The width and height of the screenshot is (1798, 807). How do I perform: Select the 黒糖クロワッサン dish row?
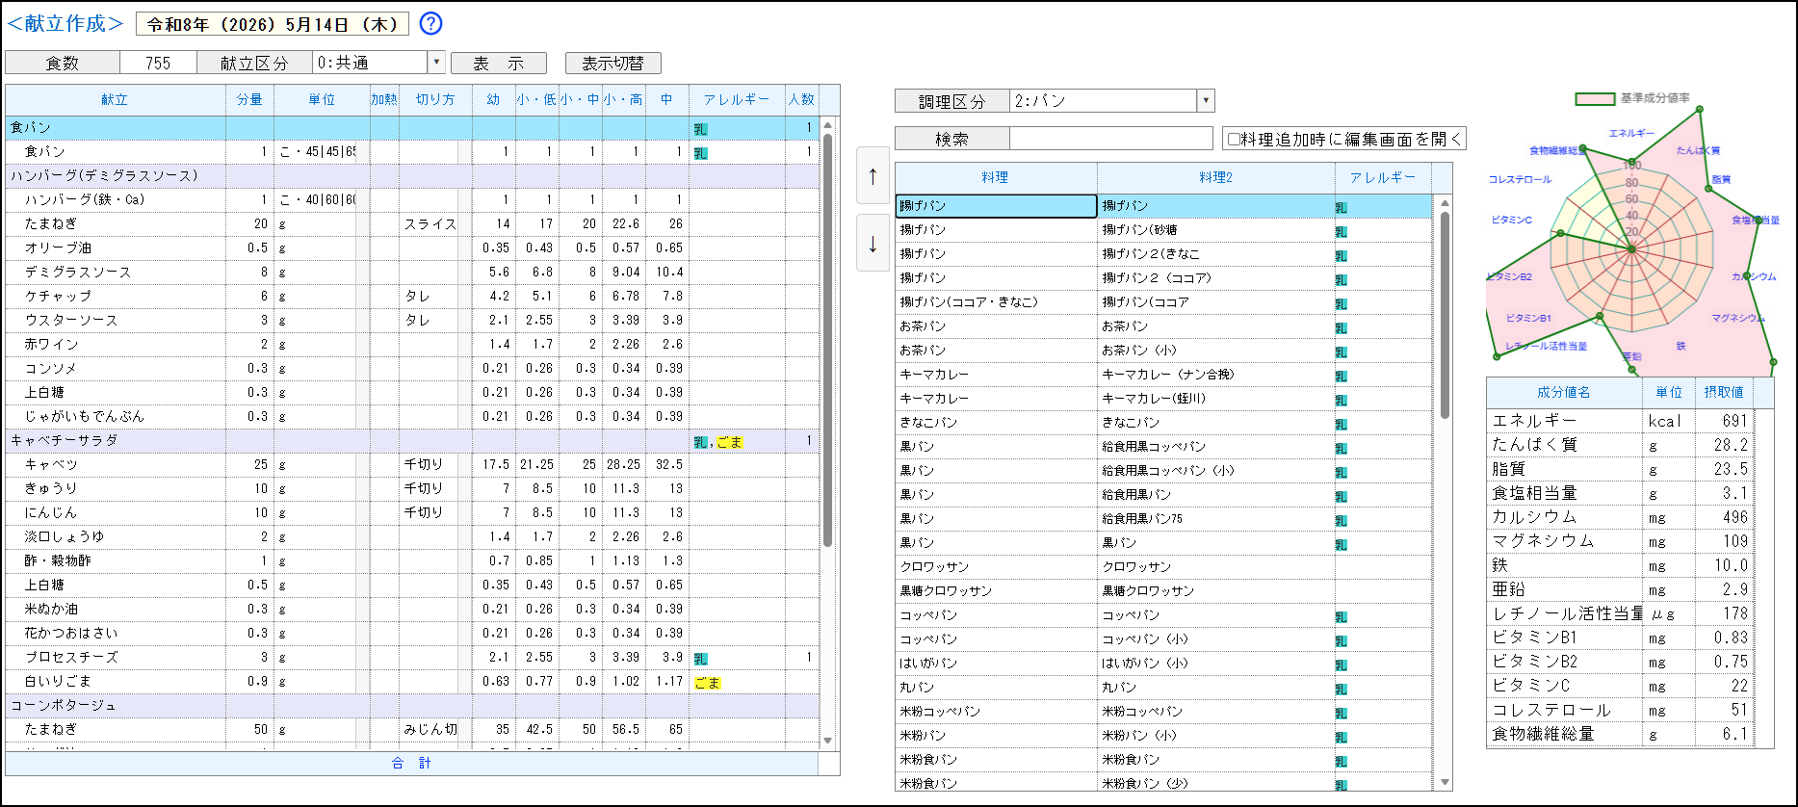[x=1163, y=590]
